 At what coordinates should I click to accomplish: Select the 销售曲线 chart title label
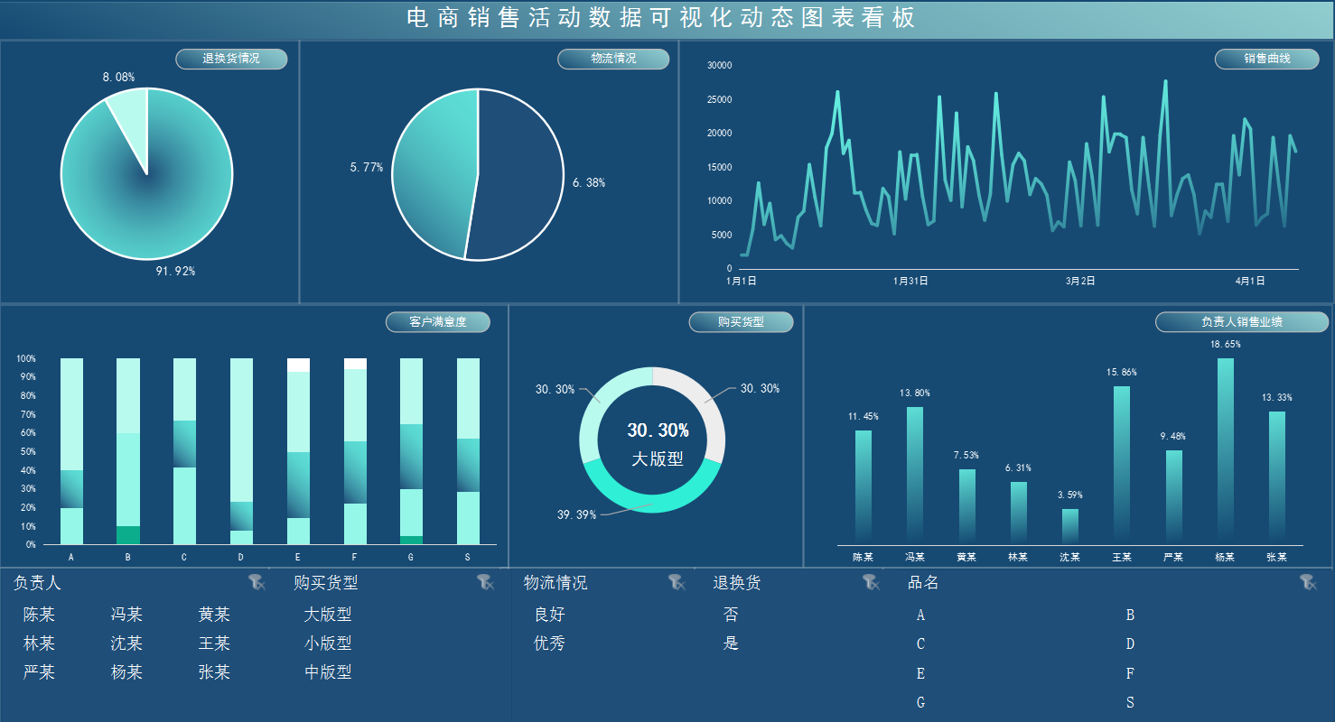click(1267, 59)
